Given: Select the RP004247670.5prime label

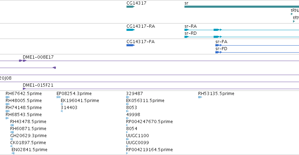Looking at the screenshot, I should click(149, 121).
